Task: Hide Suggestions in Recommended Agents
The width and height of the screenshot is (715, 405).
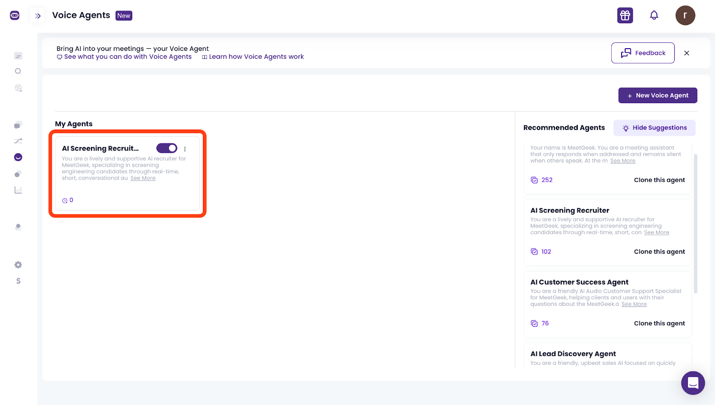Action: pos(654,128)
